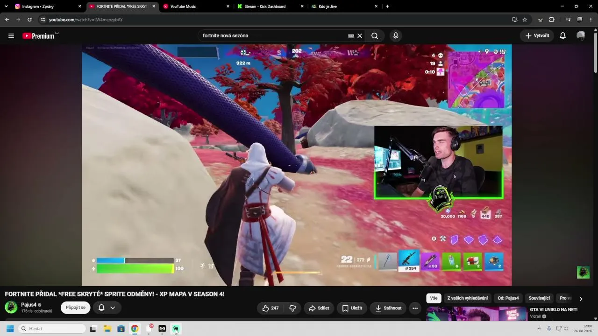
Task: Click the Uložit save button
Action: tap(352, 308)
